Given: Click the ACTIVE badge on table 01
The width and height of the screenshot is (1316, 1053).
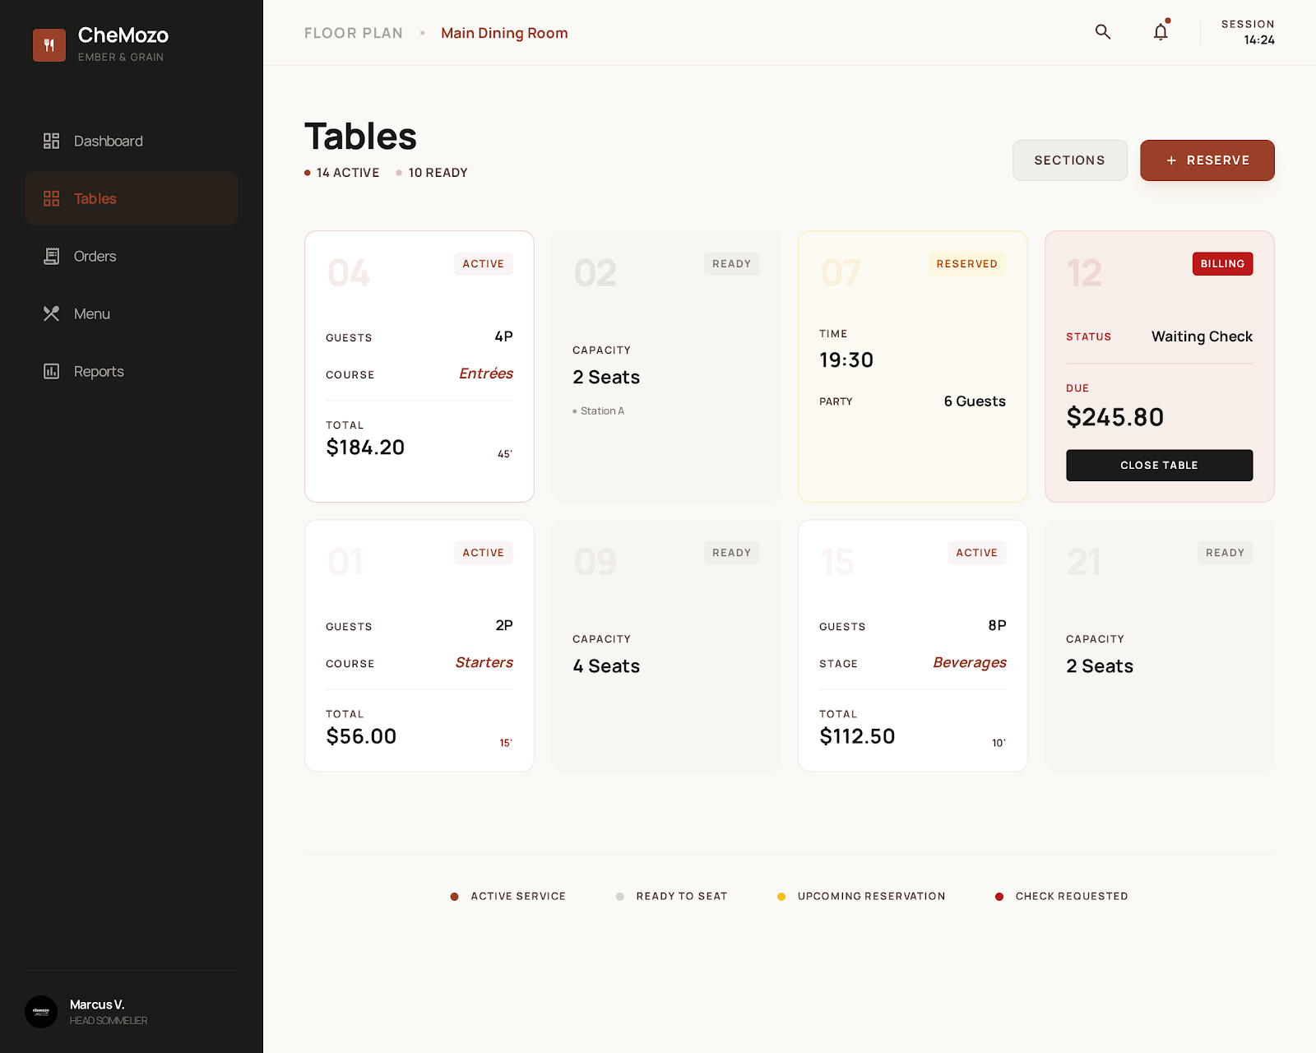Looking at the screenshot, I should click(x=484, y=553).
